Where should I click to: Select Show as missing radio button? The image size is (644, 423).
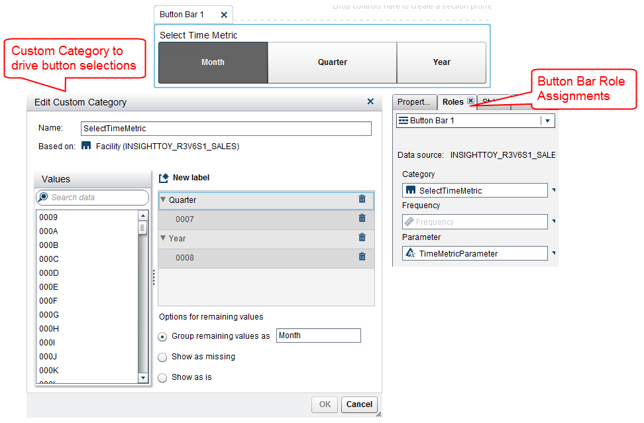point(162,357)
